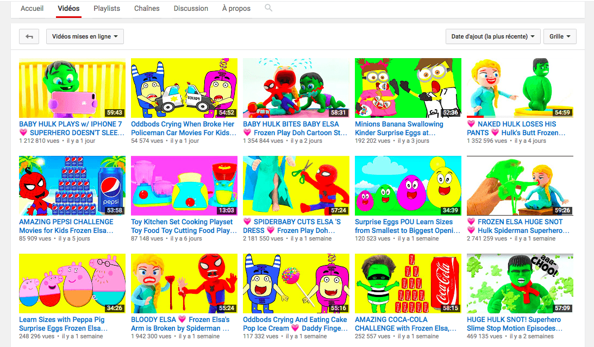Open BABY HULK PLAYS w/ IPHONE 7 thumbnail
Screen dimensions: 594x347
click(72, 88)
